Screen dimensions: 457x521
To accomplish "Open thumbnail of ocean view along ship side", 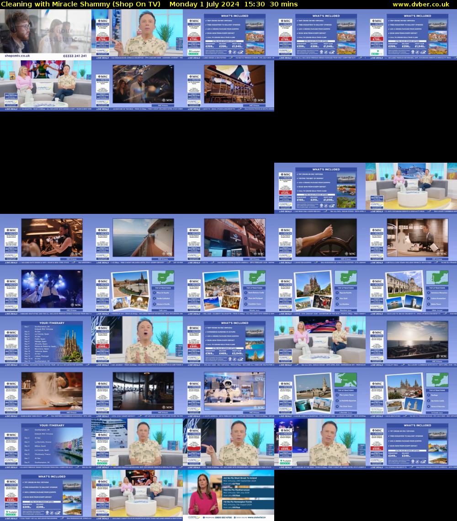I will coord(137,239).
